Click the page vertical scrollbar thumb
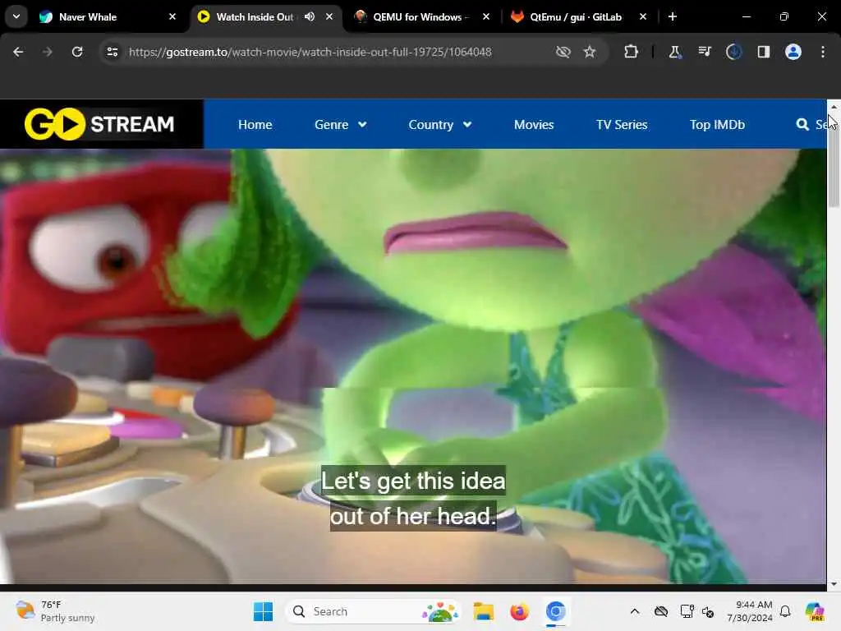Image resolution: width=841 pixels, height=631 pixels. pos(834,161)
